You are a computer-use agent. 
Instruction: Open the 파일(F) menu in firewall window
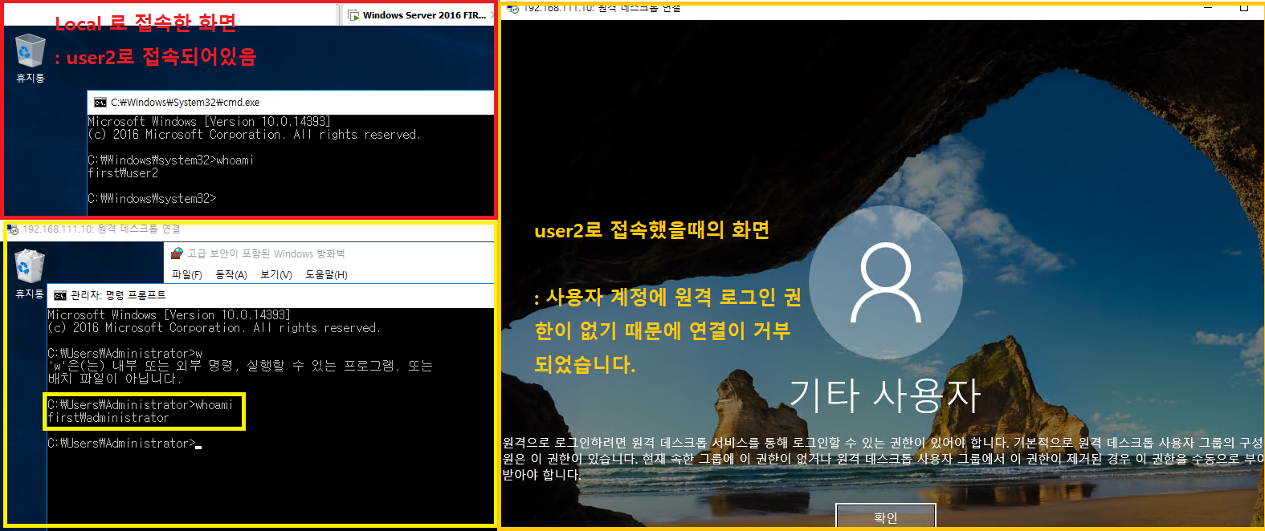click(186, 274)
